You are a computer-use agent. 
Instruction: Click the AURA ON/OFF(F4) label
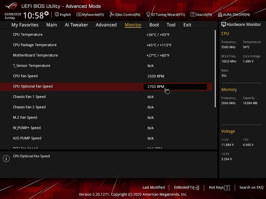coord(236,15)
